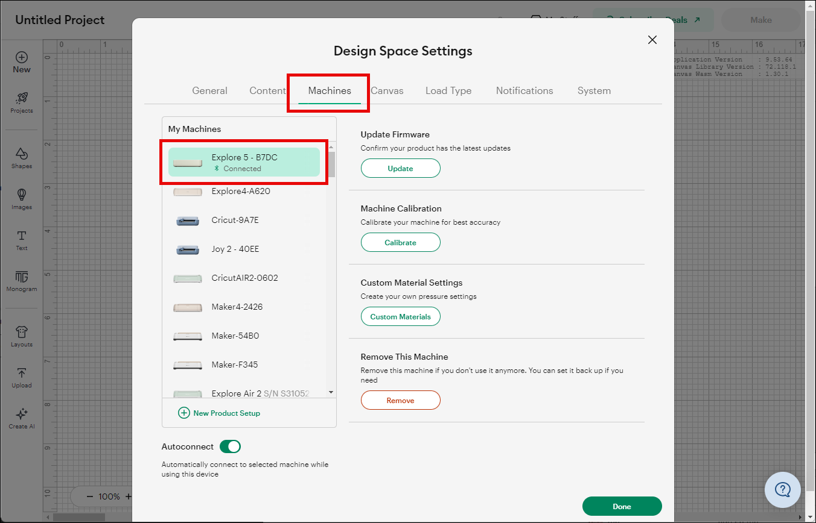Select the Shapes tool in sidebar
816x523 pixels.
click(22, 154)
